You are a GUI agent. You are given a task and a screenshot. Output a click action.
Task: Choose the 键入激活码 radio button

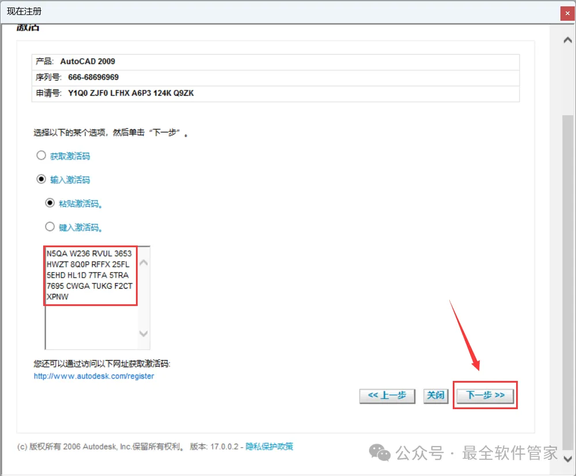50,227
